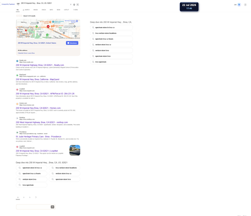Click the LoopNet favicon beside the photo result
The image size is (251, 216).
[17, 147]
